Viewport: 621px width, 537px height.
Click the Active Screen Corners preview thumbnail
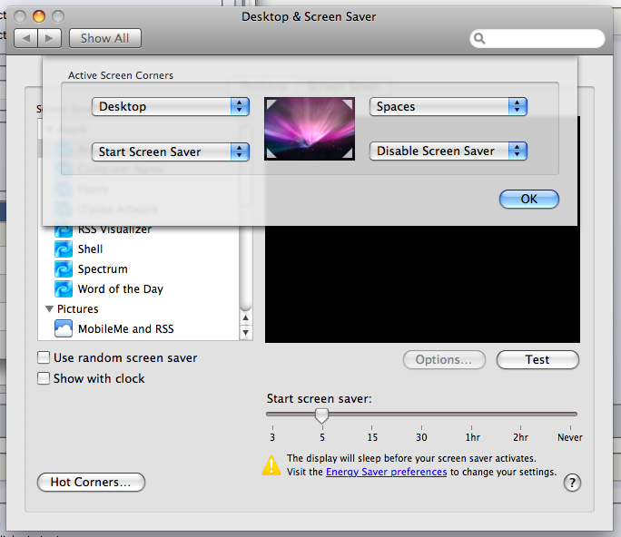[310, 129]
